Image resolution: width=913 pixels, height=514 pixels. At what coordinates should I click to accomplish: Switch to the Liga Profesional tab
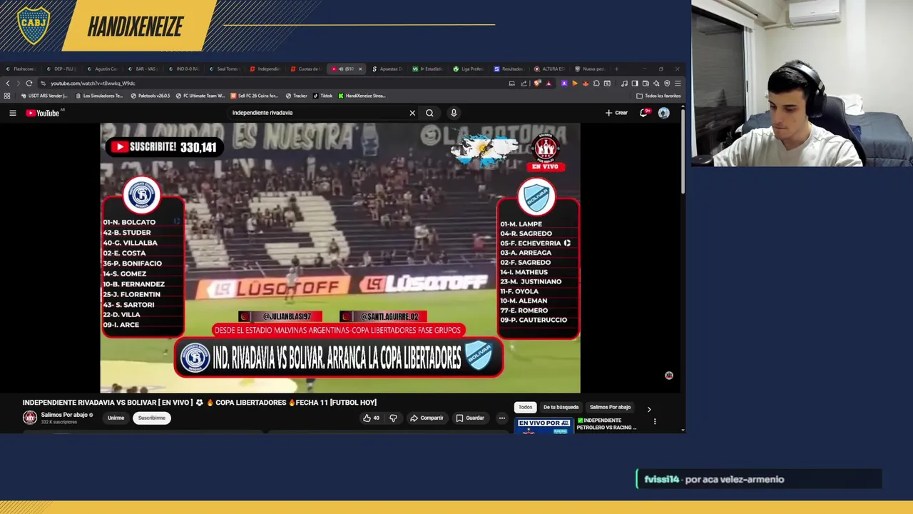pos(469,69)
